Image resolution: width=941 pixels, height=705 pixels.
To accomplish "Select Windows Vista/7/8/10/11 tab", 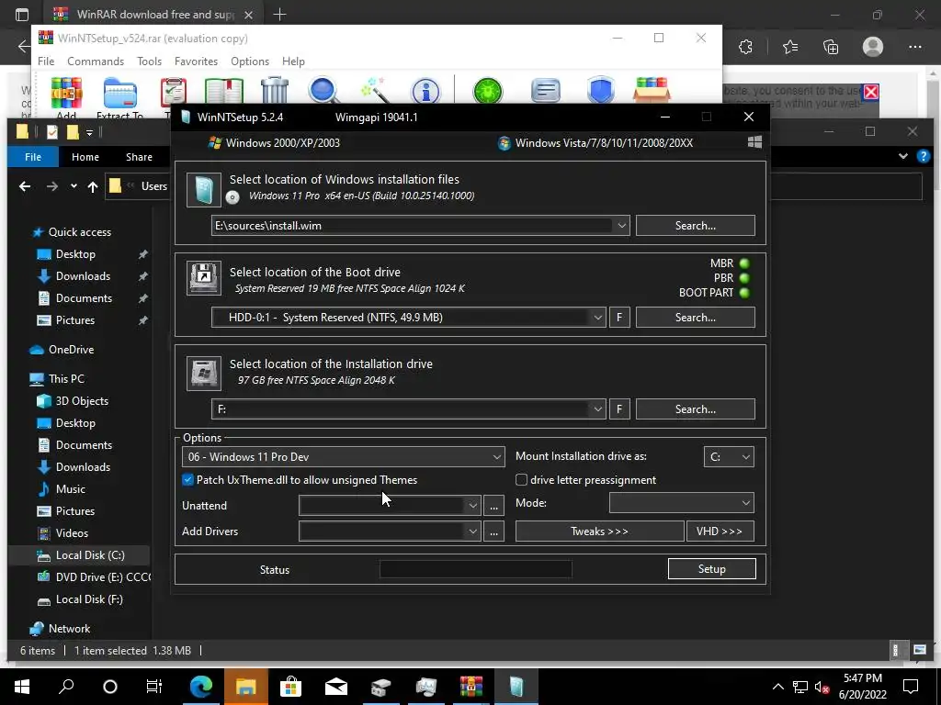I will [x=595, y=142].
